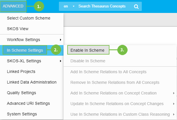Screen dimensions: 177x120
Task: Expand Update In Scheme Relations on Concept Changes
Action: pyautogui.click(x=117, y=104)
